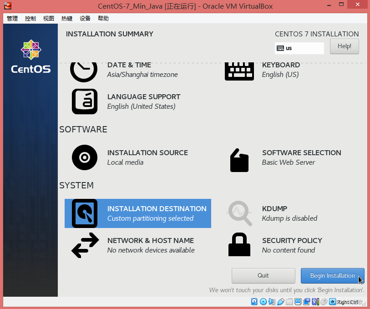The width and height of the screenshot is (370, 309).
Task: Open Installation Destination hard disk icon
Action: 85,213
